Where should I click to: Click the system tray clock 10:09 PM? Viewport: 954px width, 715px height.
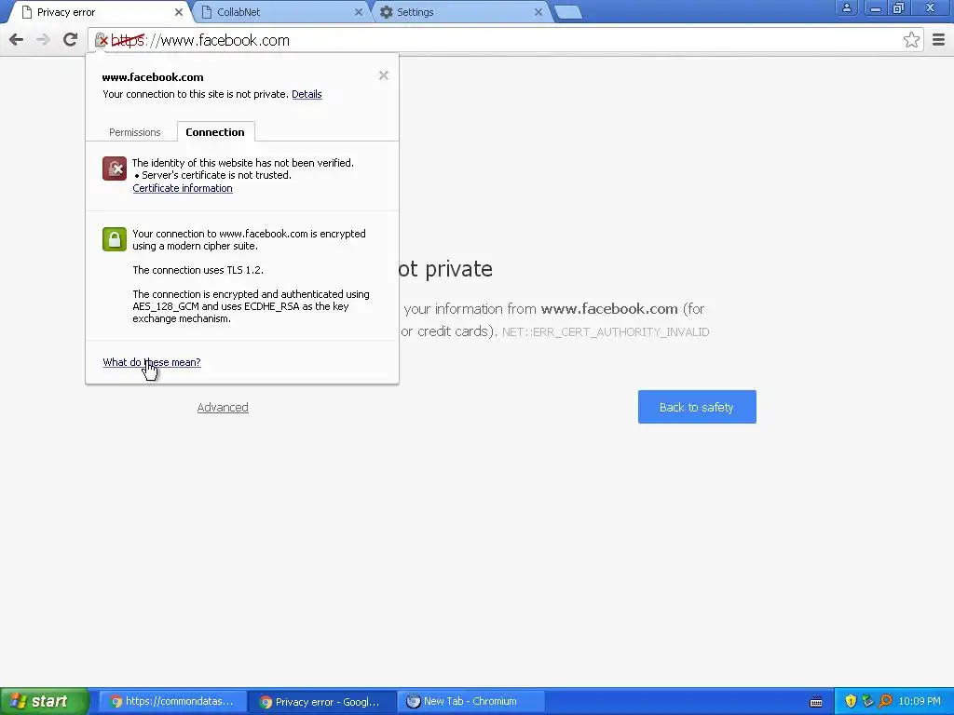pos(920,702)
